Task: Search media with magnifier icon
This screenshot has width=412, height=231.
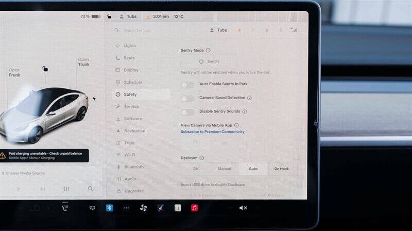Action: coord(90,189)
